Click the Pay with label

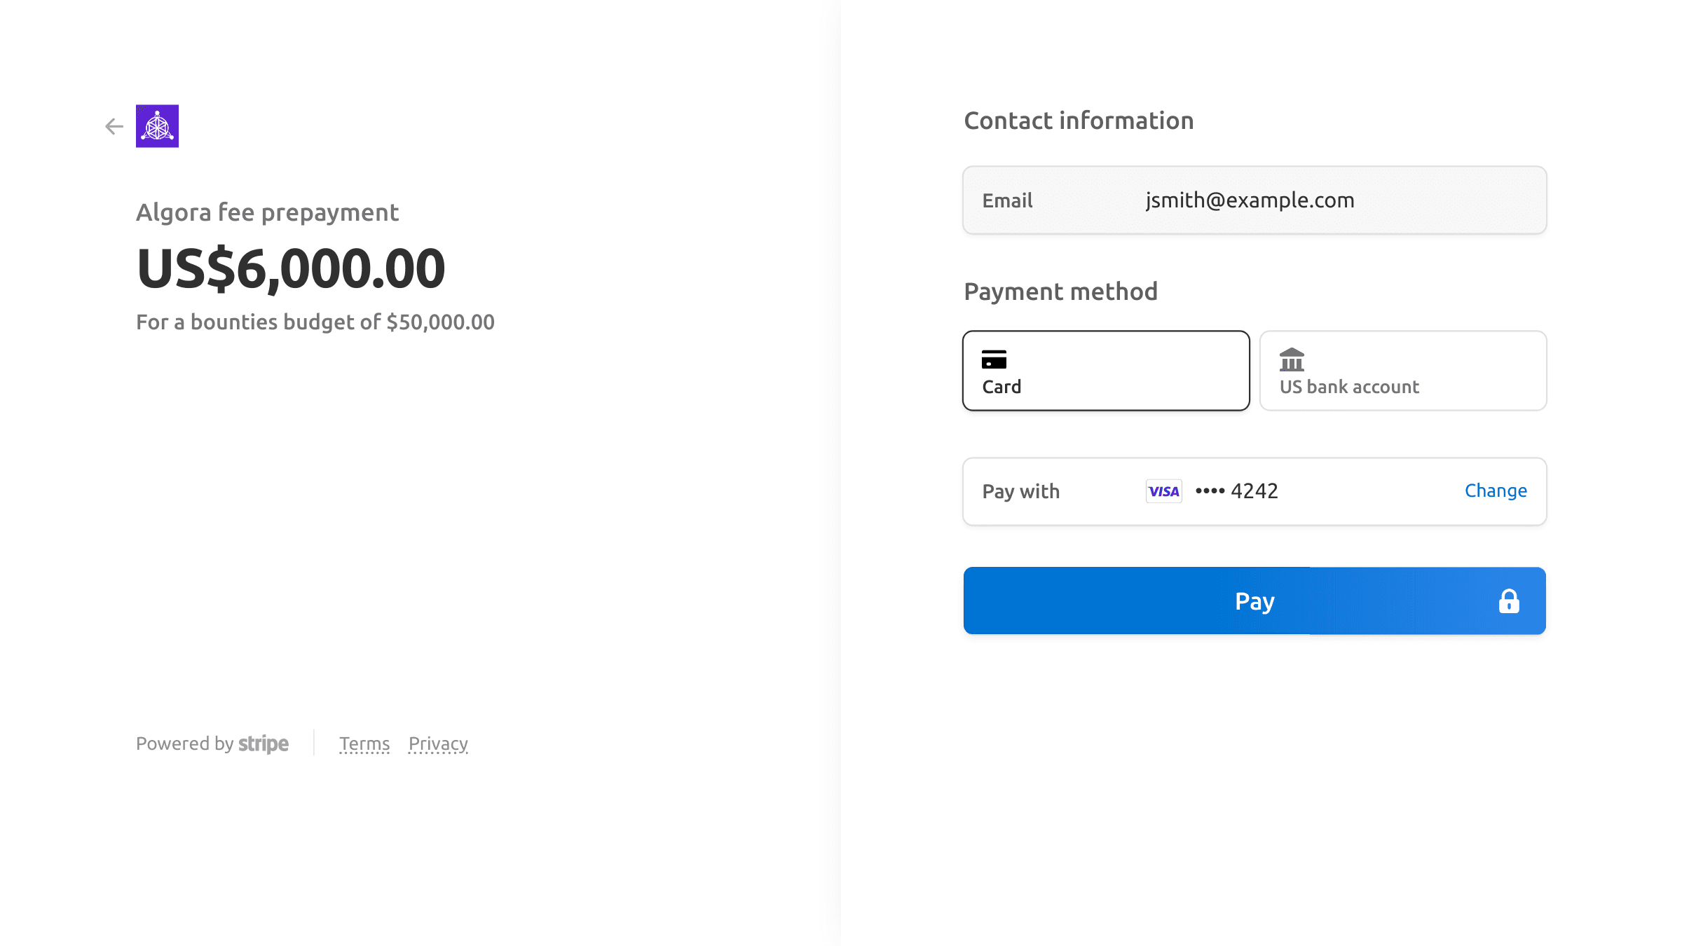pyautogui.click(x=1020, y=491)
